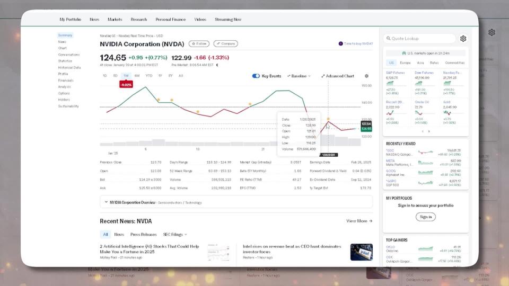Screen dimensions: 509x286
Task: Select the 1D chart range
Action: [x=105, y=76]
